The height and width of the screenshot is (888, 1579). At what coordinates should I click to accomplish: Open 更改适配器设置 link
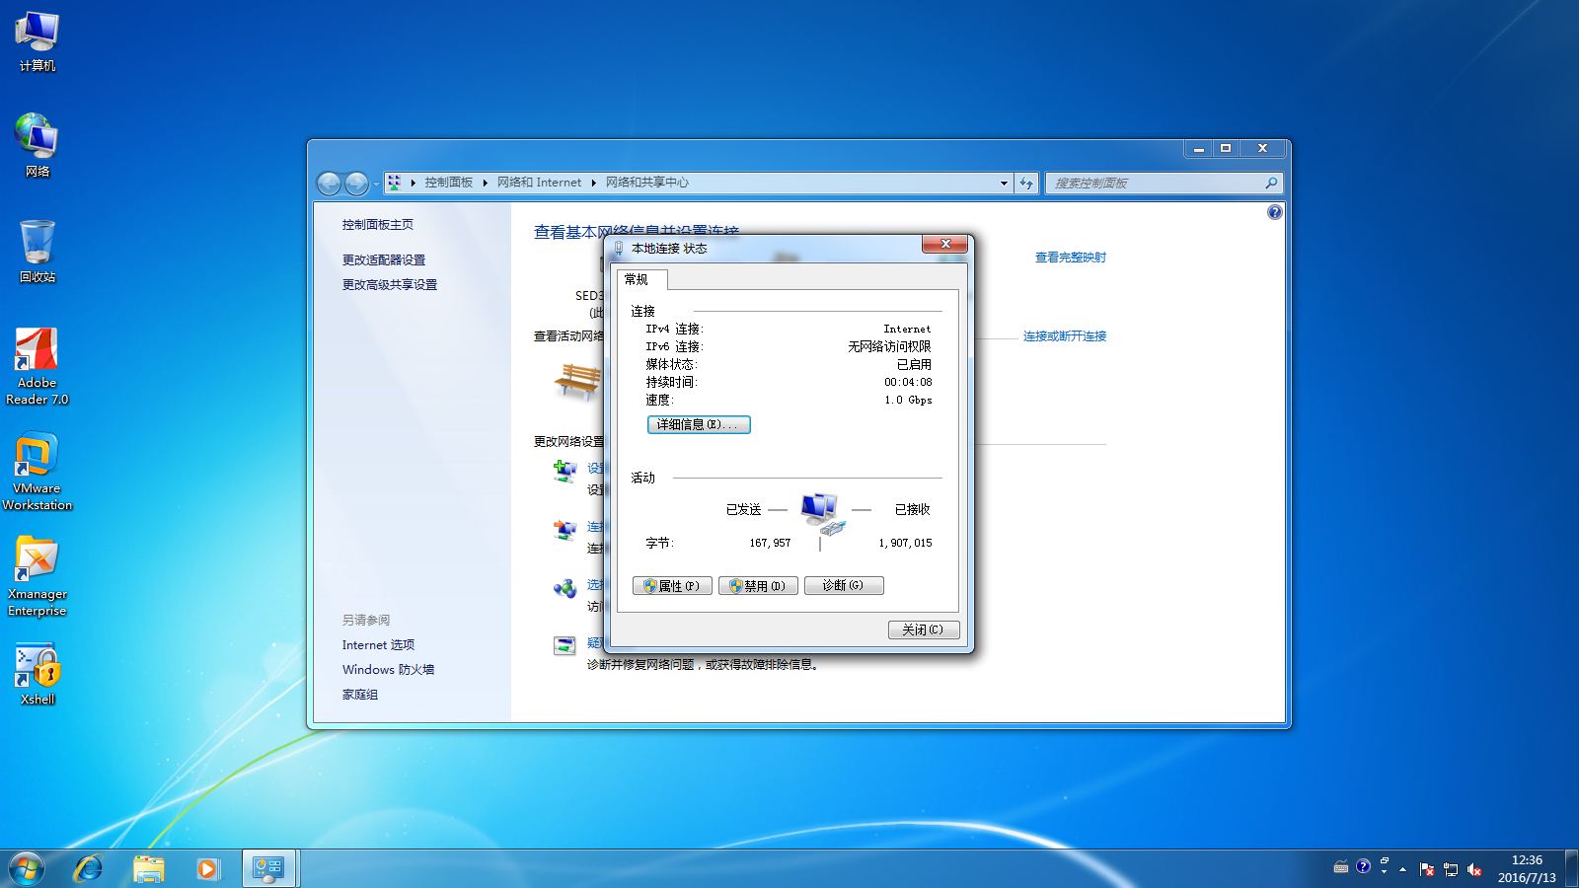[x=384, y=259]
